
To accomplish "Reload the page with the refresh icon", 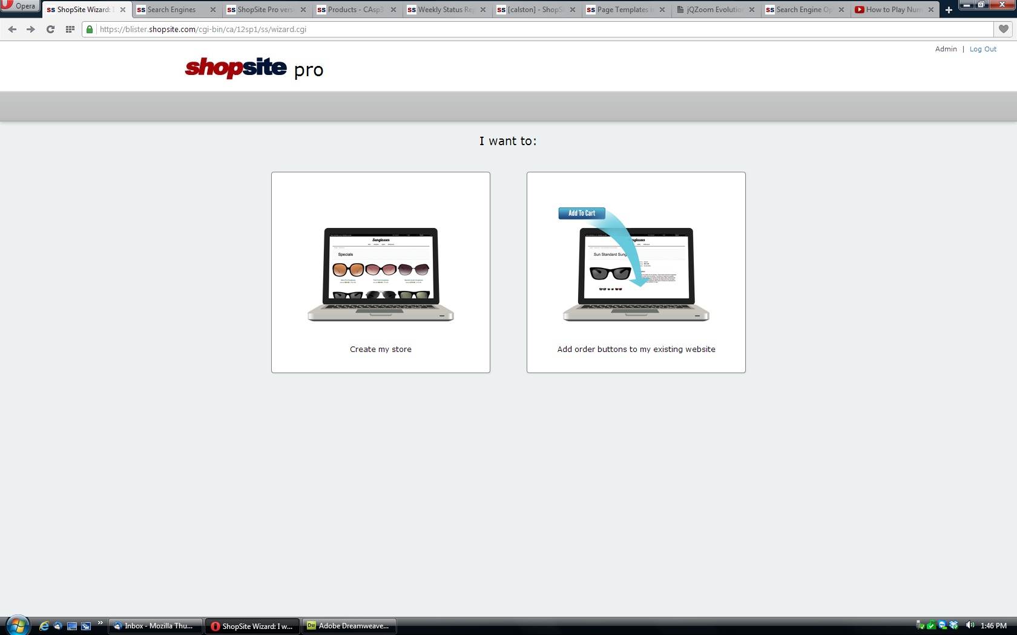I will [x=50, y=29].
